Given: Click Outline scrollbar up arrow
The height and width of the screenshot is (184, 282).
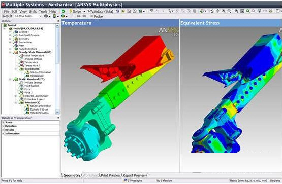Looking at the screenshot, I should (57, 26).
